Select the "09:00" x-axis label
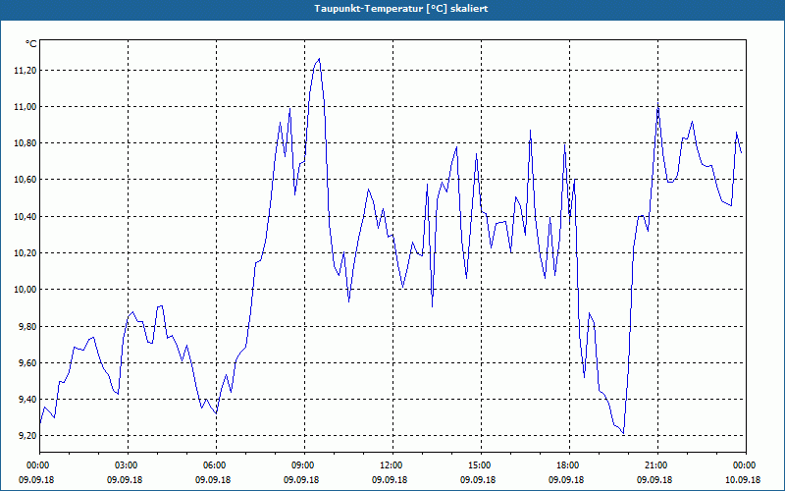785x491 pixels. pos(301,465)
